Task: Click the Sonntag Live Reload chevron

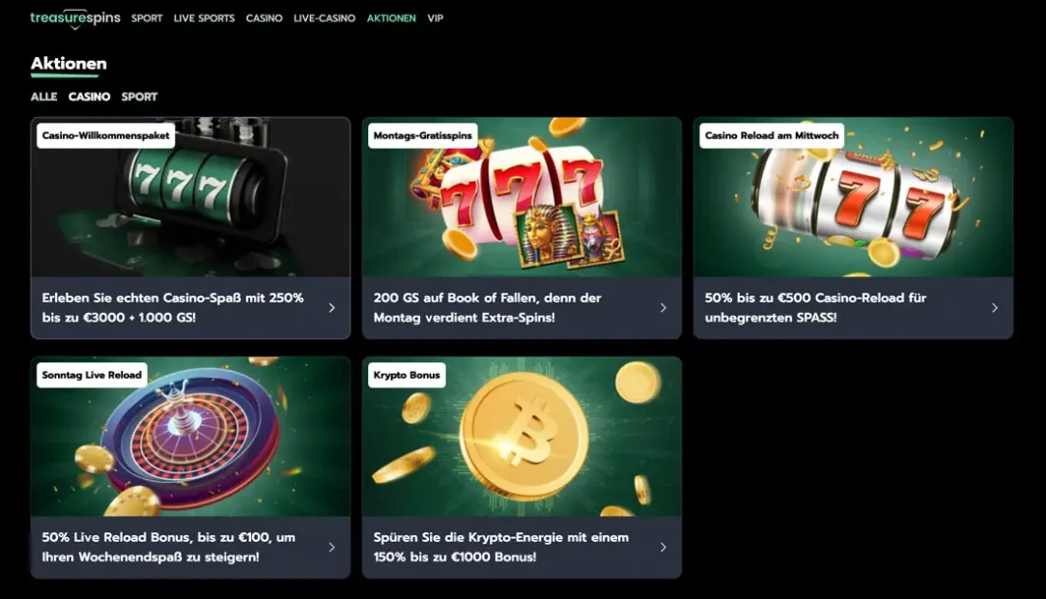Action: [331, 547]
